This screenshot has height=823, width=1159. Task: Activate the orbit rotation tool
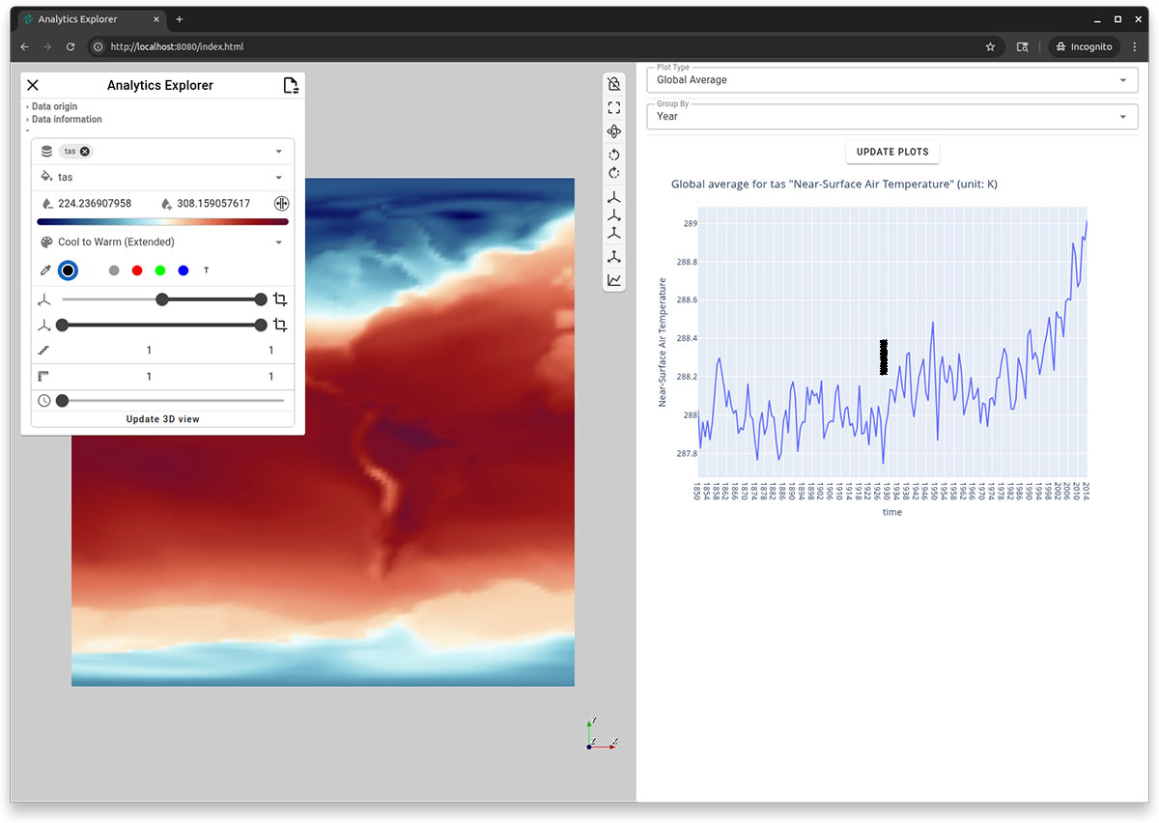click(613, 130)
